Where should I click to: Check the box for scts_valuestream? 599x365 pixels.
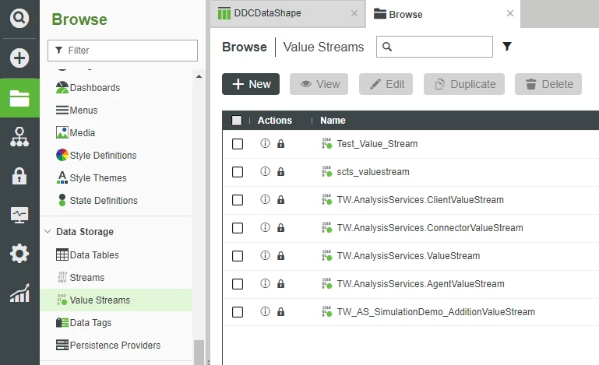click(238, 172)
